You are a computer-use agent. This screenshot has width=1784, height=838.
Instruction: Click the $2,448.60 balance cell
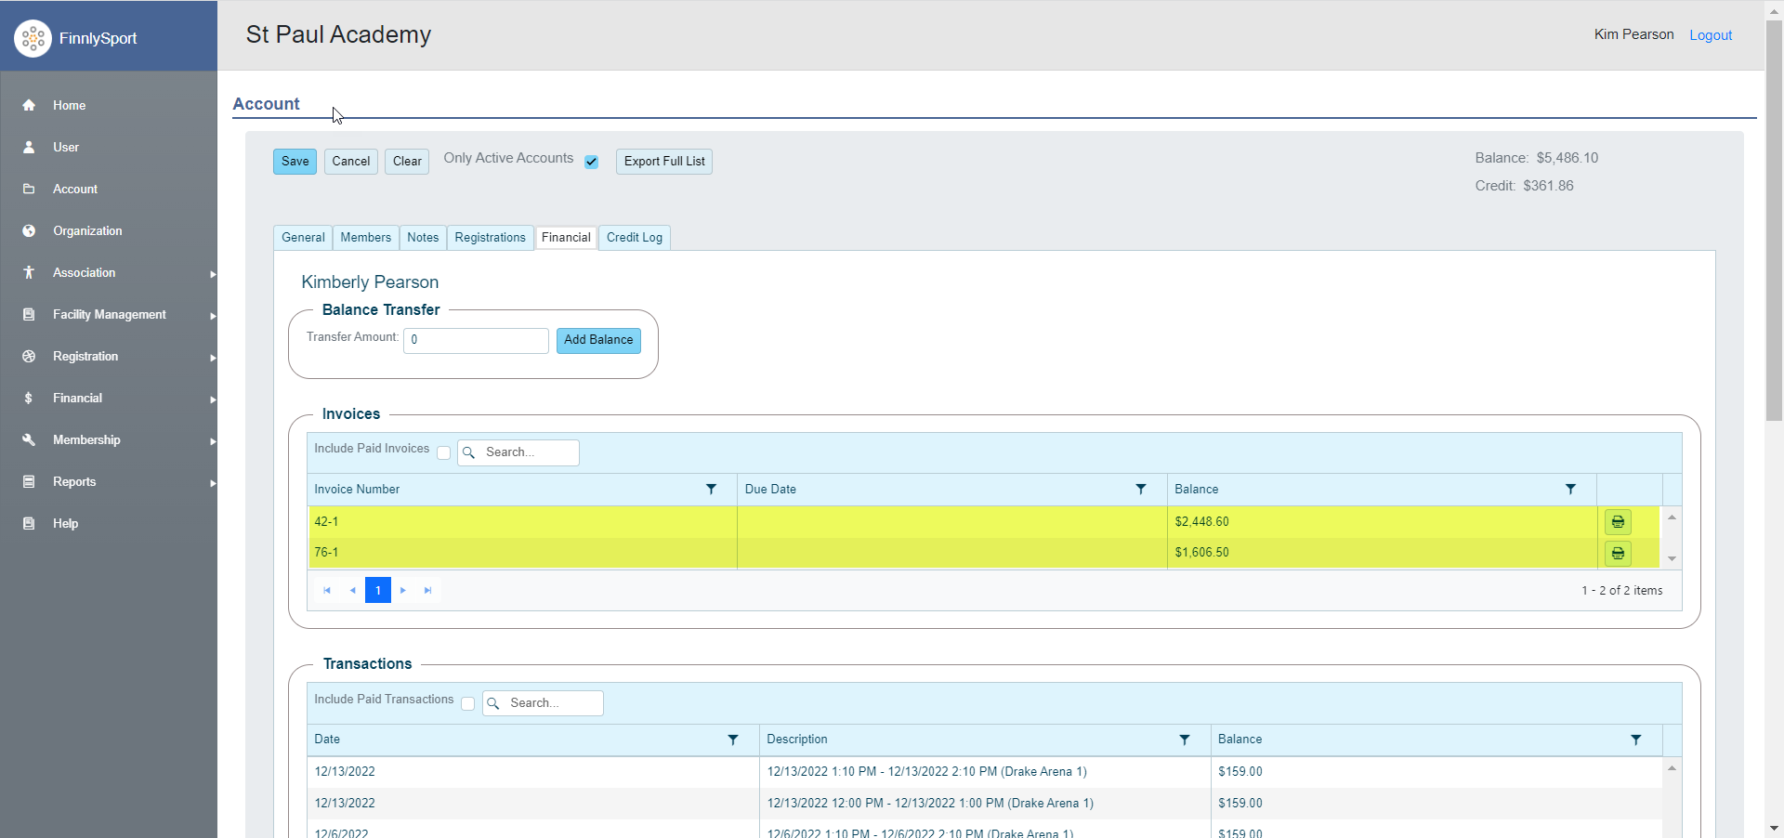[x=1382, y=522]
